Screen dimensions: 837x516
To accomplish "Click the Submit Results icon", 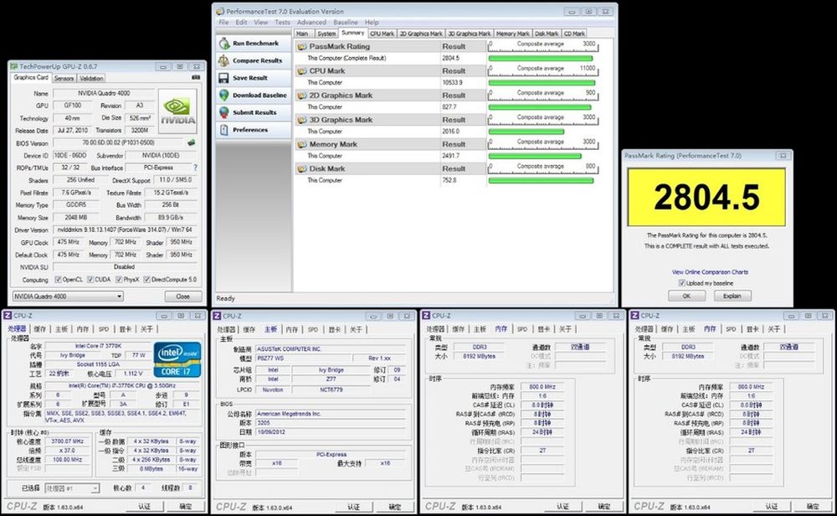I will (224, 113).
